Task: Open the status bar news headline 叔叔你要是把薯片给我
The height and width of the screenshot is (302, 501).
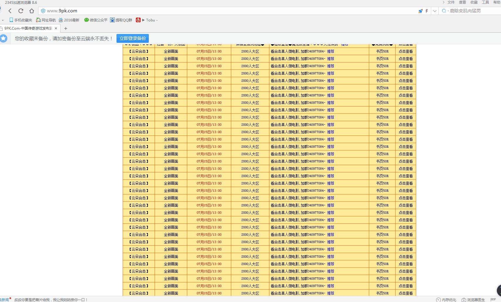Action: click(51, 300)
